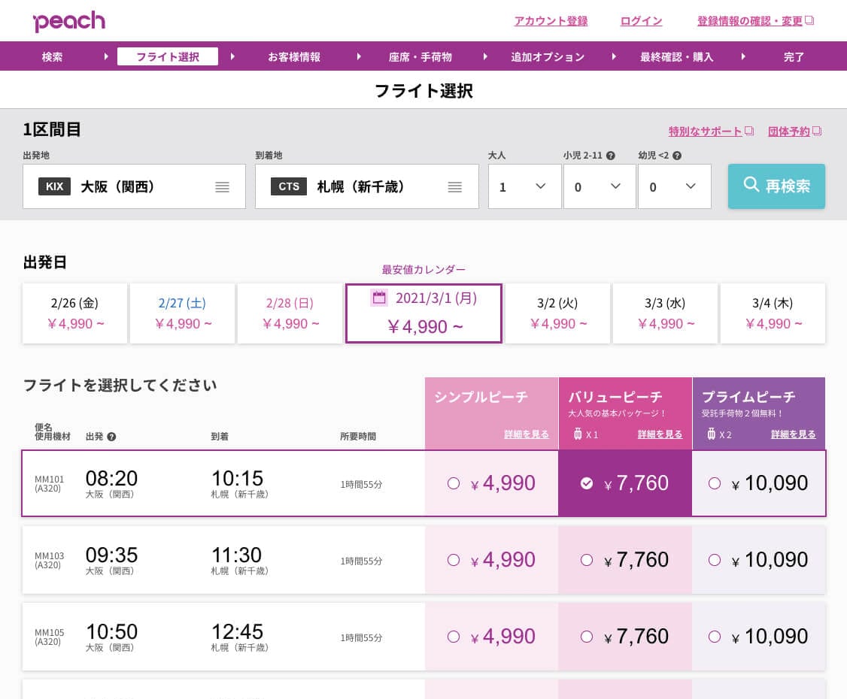The width and height of the screenshot is (847, 699).
Task: Choose departure date 3/2 (火)
Action: (557, 313)
